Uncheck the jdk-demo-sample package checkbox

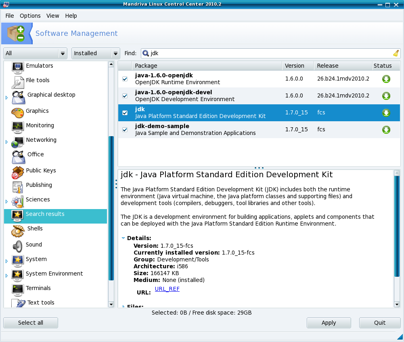(x=125, y=130)
